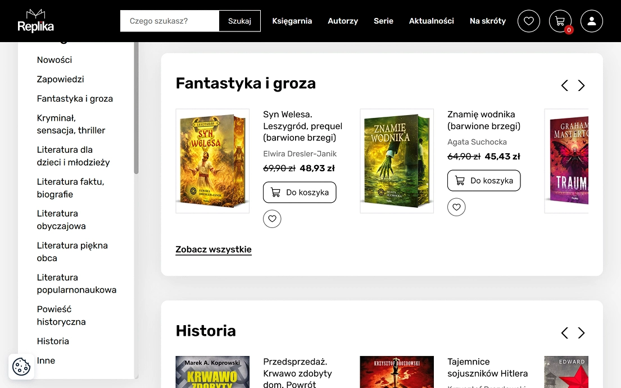This screenshot has height=388, width=621.
Task: Add Syn Welesa to cart via Do koszyka
Action: click(300, 192)
